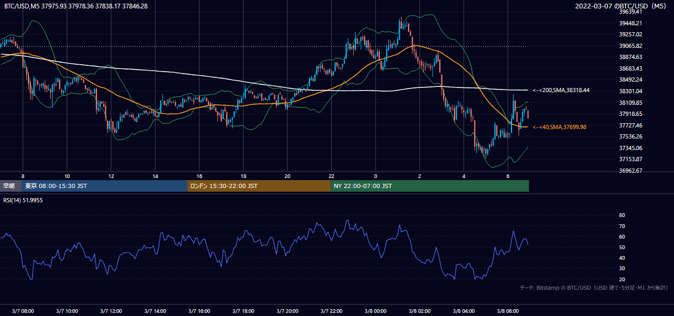
Task: Click hour axis label 14 under price chart
Action: (156, 176)
